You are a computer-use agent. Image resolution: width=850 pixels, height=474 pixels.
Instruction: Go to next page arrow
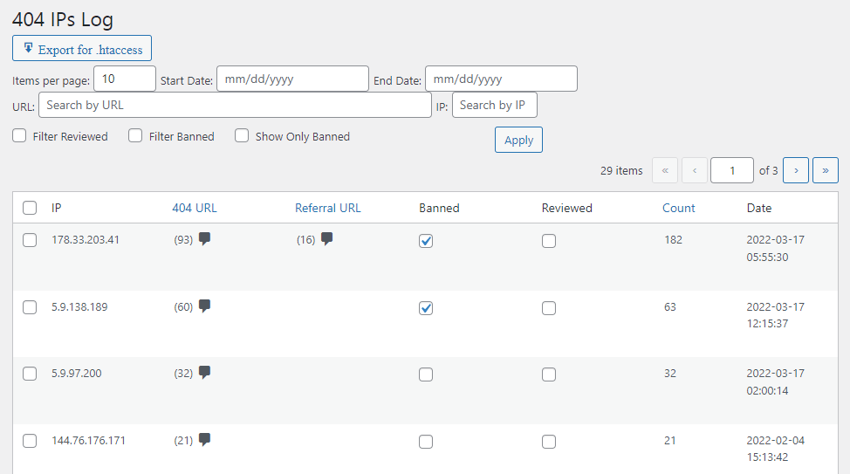coord(795,170)
